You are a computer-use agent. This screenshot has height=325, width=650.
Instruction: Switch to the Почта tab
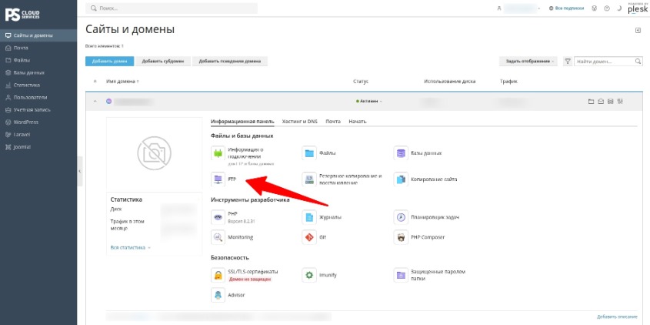333,122
